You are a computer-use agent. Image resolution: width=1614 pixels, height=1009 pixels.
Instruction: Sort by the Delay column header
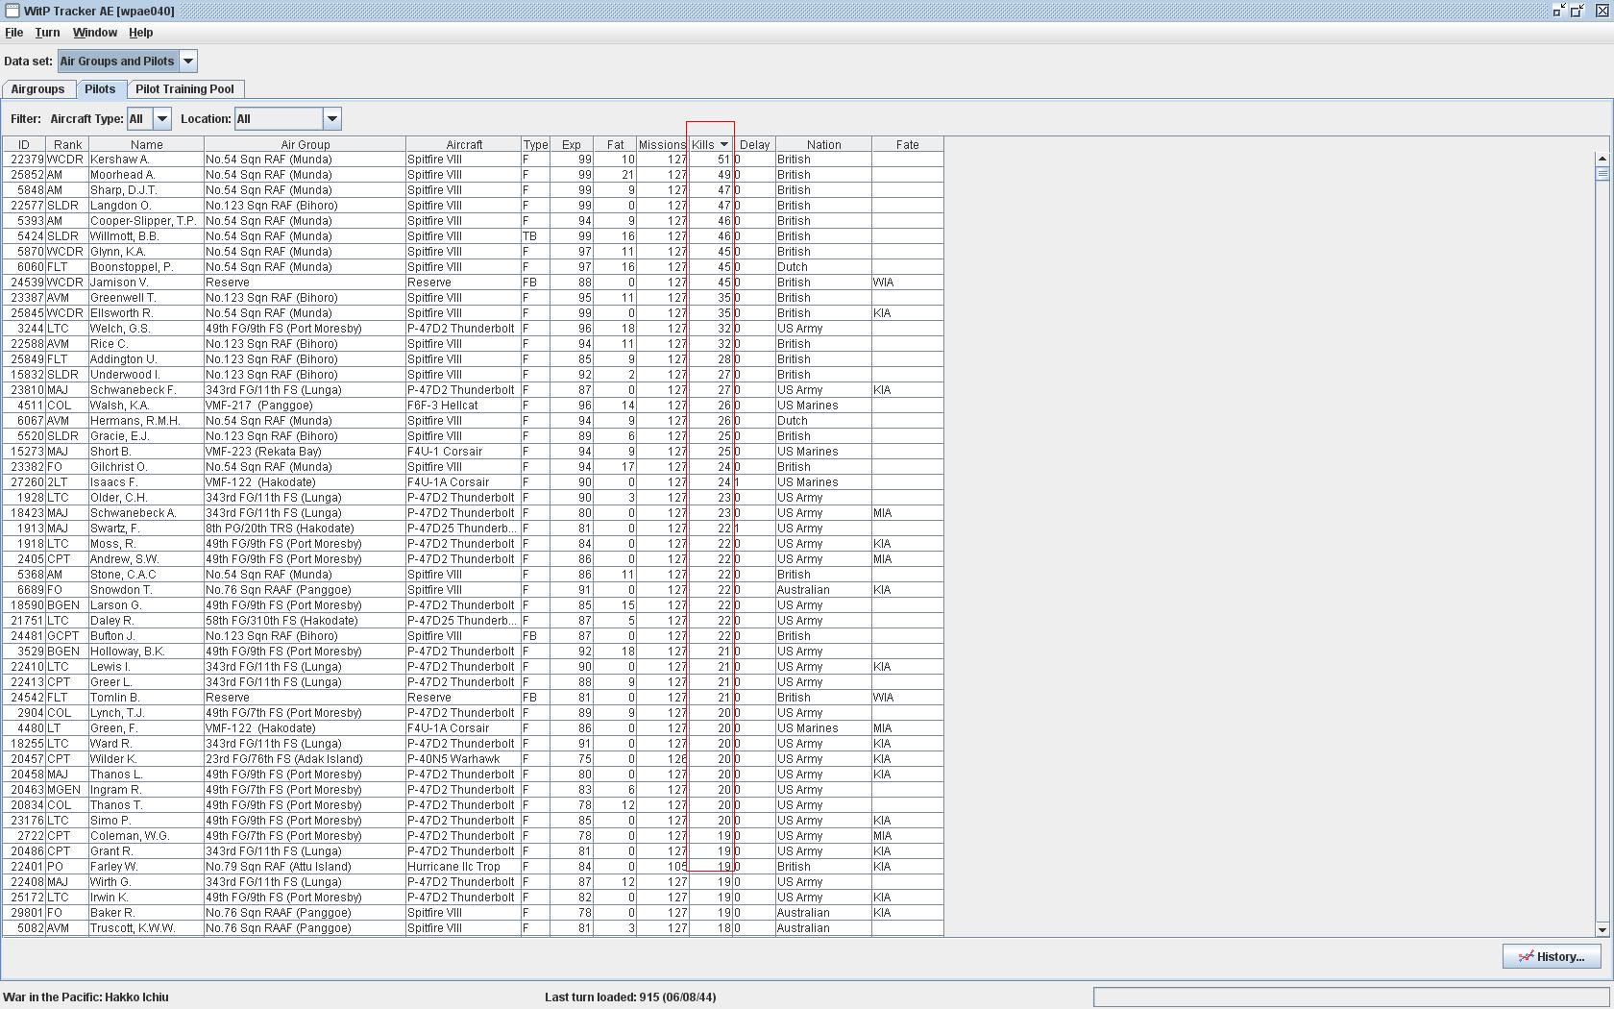click(x=755, y=145)
